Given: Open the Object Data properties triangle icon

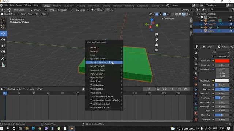Looking at the screenshot, I should [196, 108].
